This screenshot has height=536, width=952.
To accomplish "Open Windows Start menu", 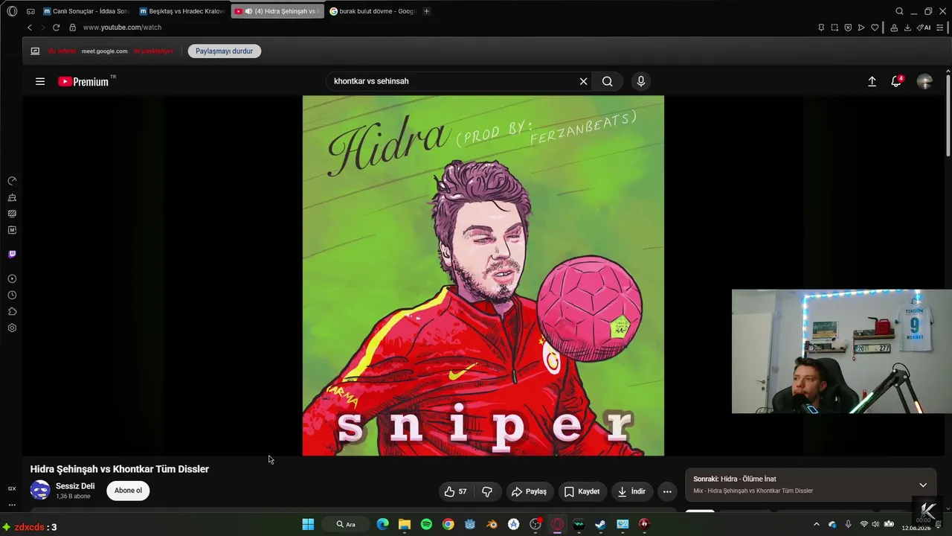I will pyautogui.click(x=308, y=524).
